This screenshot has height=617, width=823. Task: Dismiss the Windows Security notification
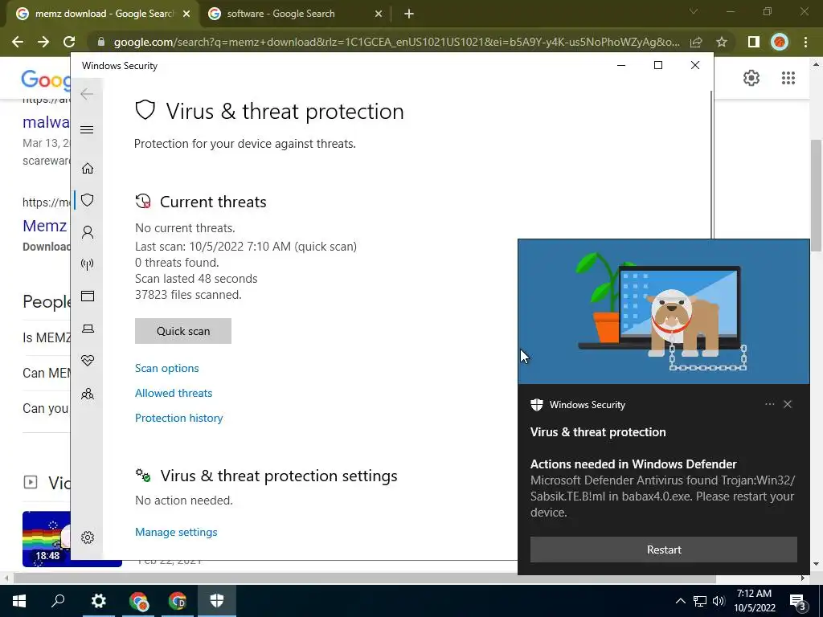(x=788, y=404)
